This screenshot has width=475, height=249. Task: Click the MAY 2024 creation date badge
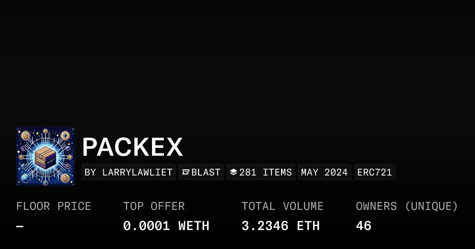pos(324,172)
